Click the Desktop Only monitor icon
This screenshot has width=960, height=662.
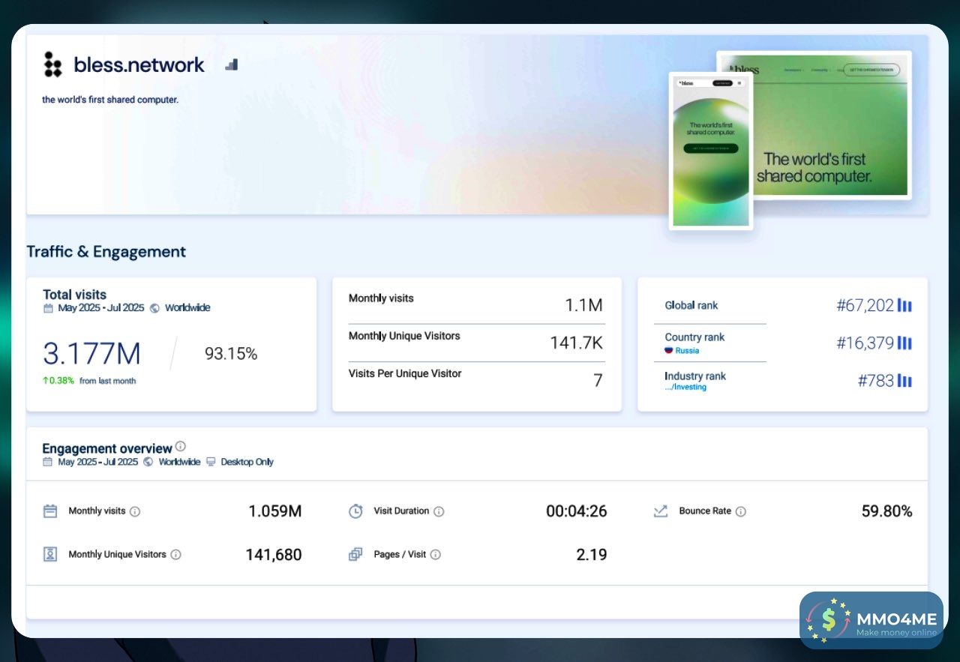(x=211, y=462)
